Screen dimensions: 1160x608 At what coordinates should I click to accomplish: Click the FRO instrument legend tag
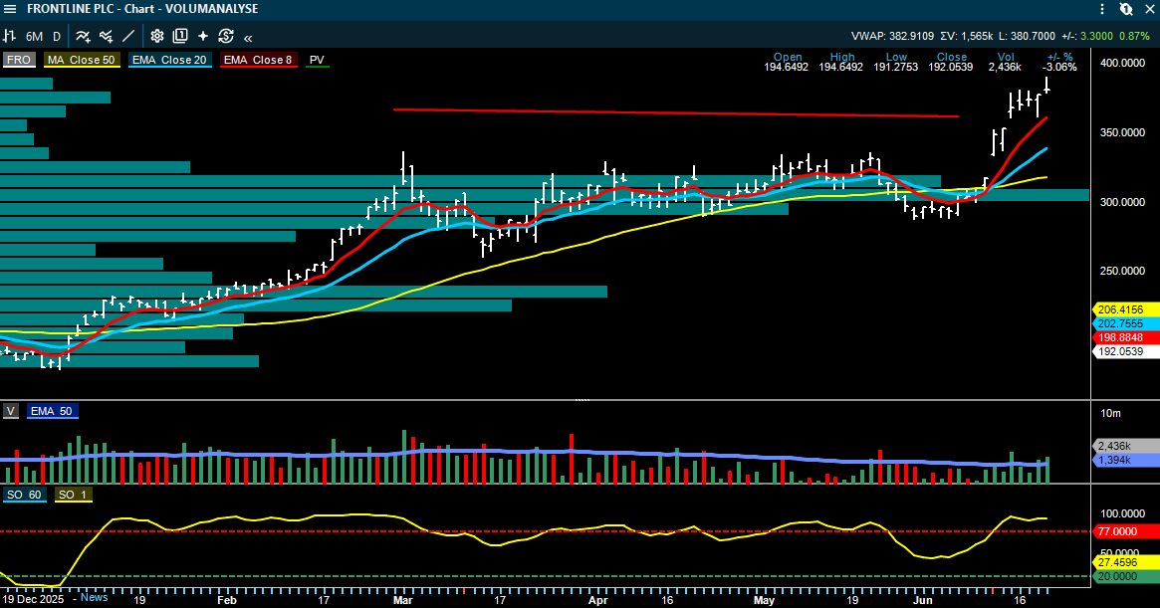pyautogui.click(x=19, y=60)
